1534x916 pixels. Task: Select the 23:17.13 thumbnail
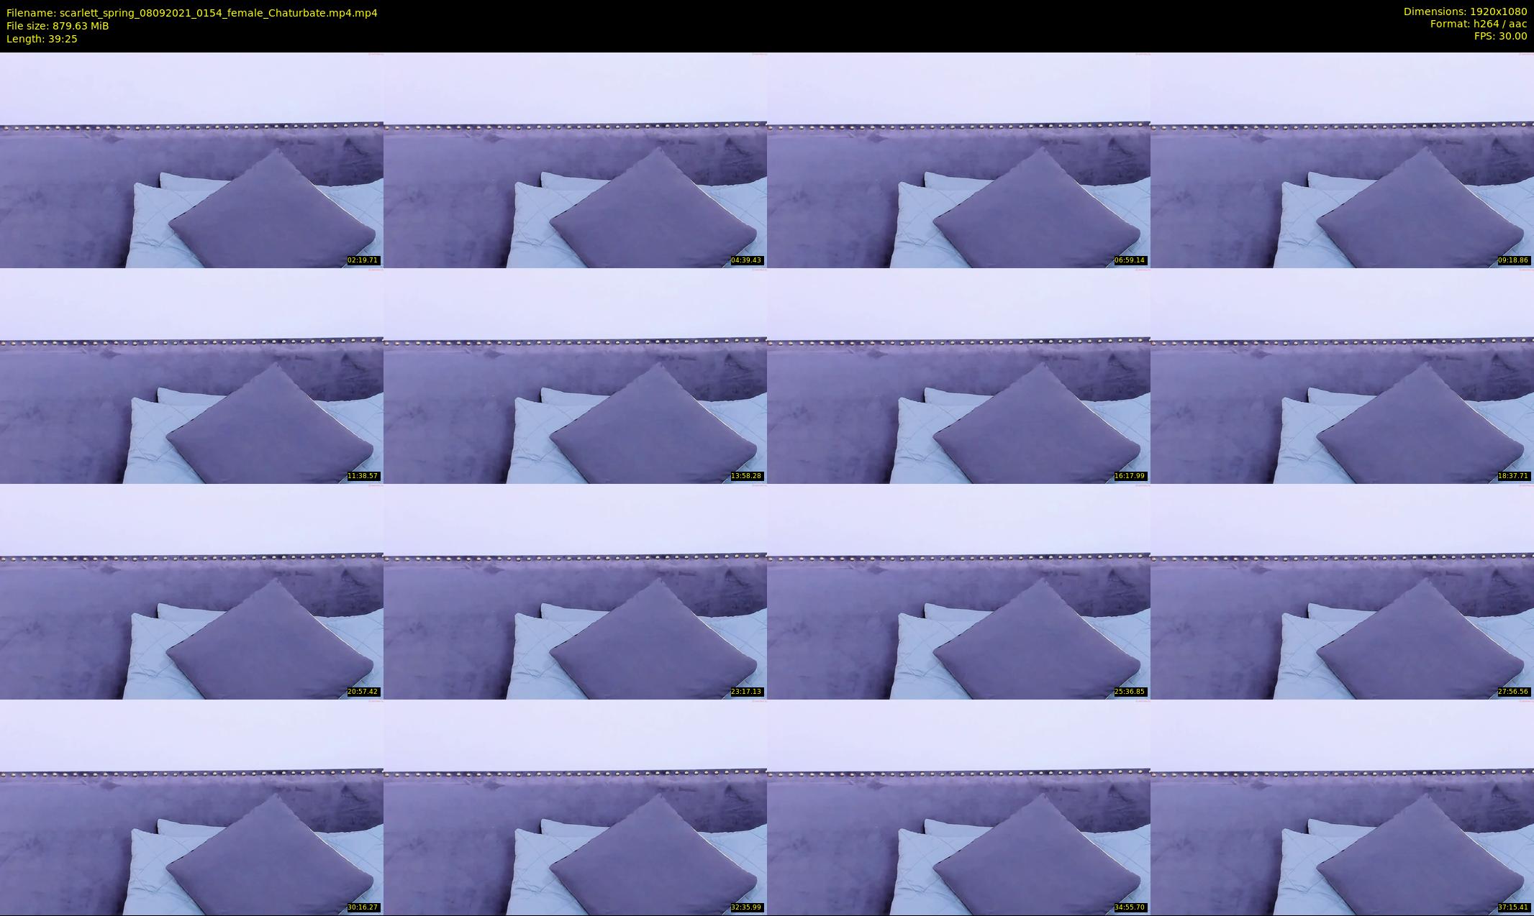(x=575, y=591)
